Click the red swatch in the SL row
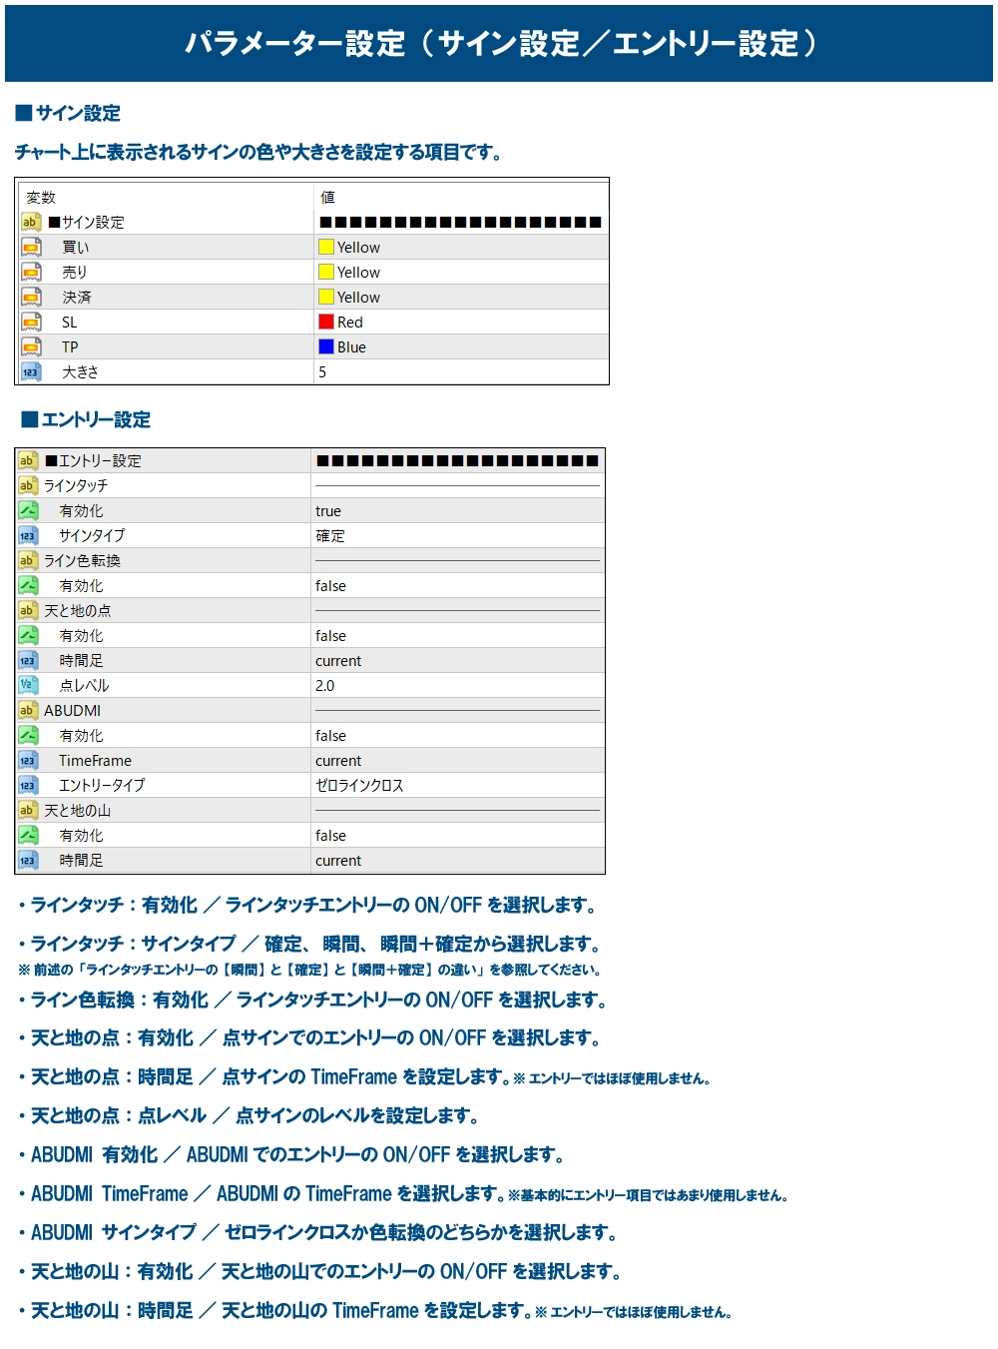 point(326,322)
